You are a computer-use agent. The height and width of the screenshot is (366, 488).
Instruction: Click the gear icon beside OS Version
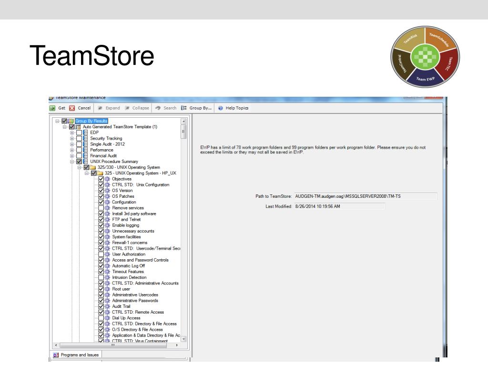107,191
